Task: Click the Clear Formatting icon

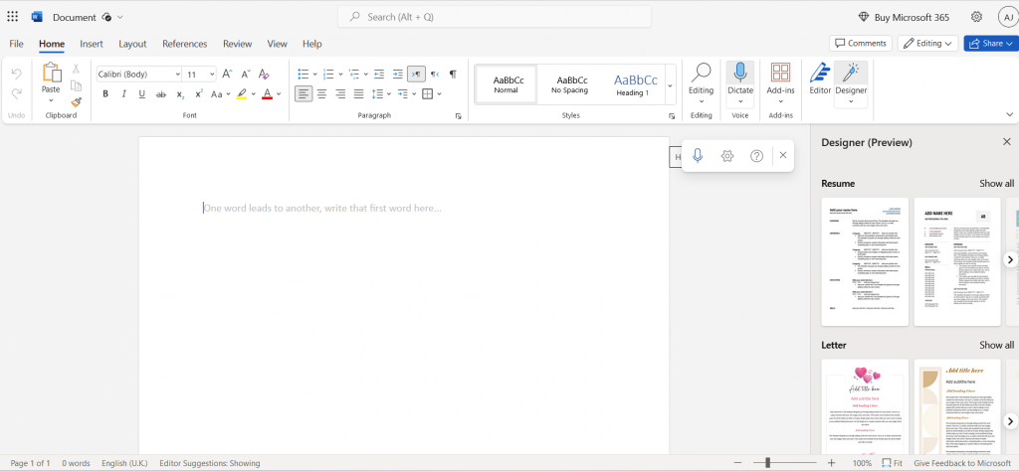Action: 264,74
